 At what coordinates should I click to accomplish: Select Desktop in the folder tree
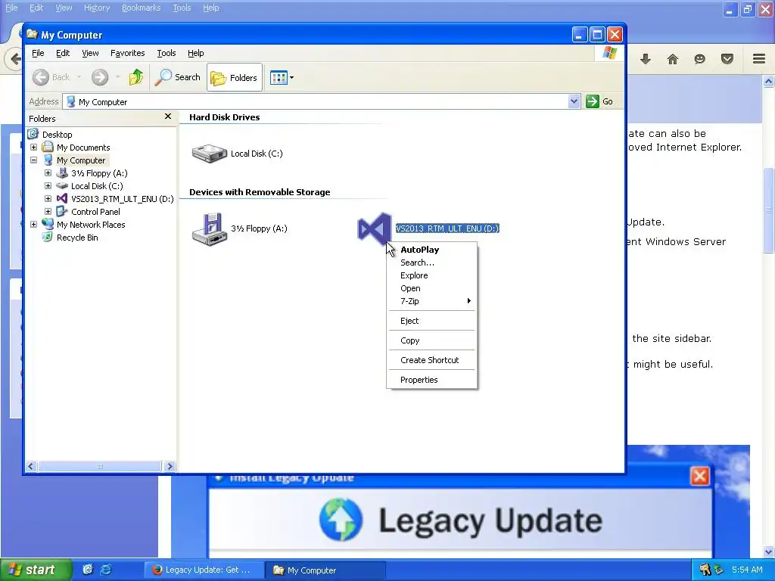click(x=57, y=135)
